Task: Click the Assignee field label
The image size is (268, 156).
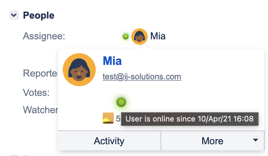Action: pyautogui.click(x=44, y=36)
